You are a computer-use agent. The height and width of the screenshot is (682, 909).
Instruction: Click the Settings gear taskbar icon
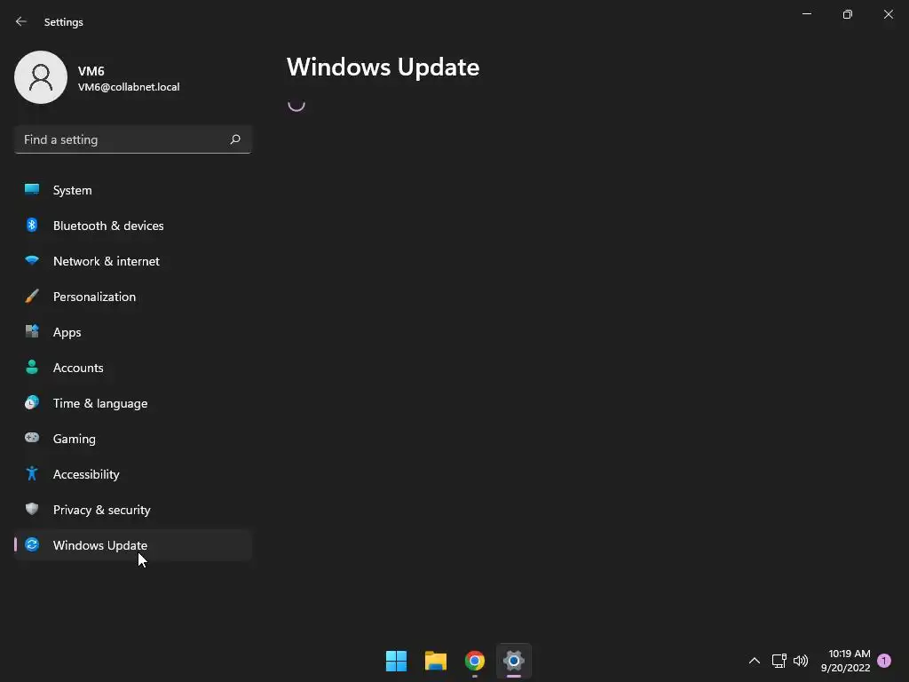[x=514, y=661]
